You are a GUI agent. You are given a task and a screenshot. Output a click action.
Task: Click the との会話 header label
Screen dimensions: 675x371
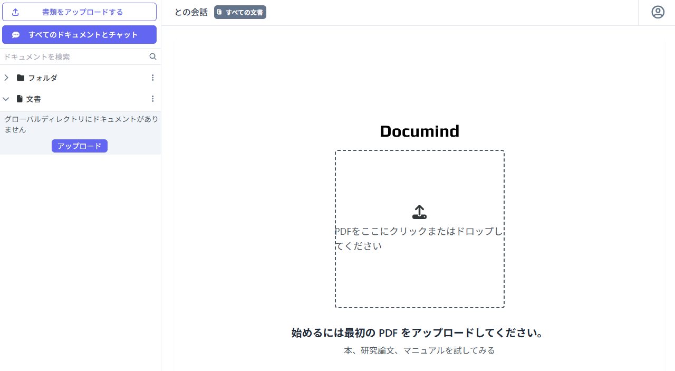tap(190, 12)
